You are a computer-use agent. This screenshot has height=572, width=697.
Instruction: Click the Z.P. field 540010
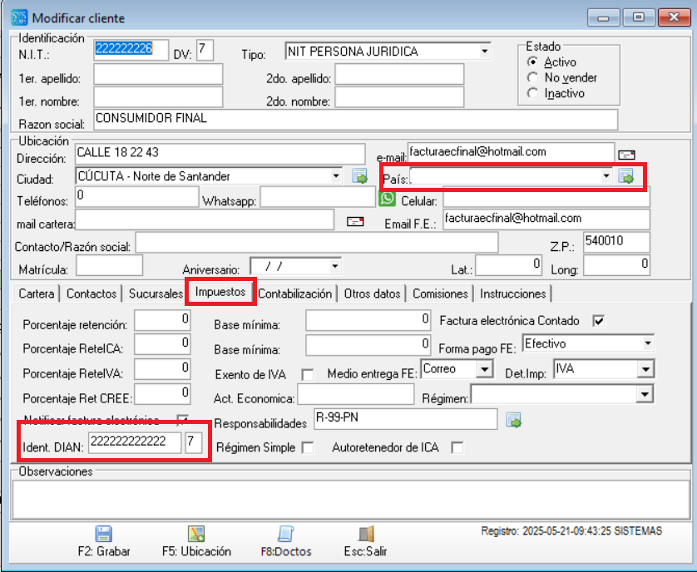(616, 242)
